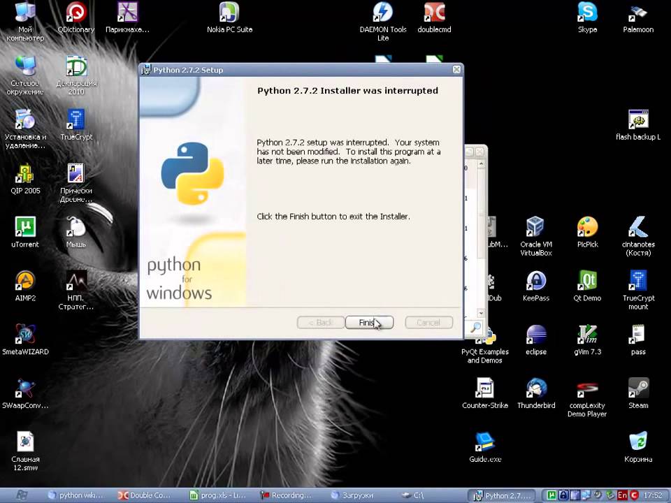671x503 pixels.
Task: Switch to prog.xls taskbar window
Action: click(219, 495)
